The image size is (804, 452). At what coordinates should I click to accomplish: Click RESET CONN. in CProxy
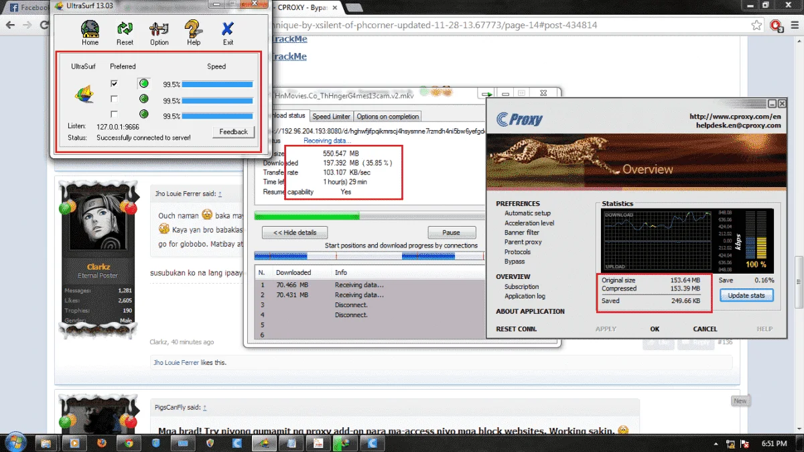point(516,329)
